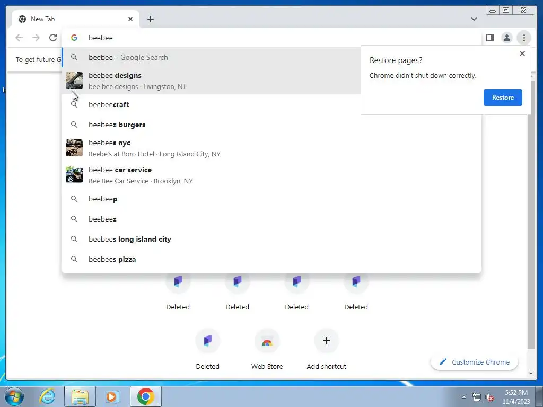
Task: Pick the beebee car service suggestion
Action: pyautogui.click(x=271, y=175)
